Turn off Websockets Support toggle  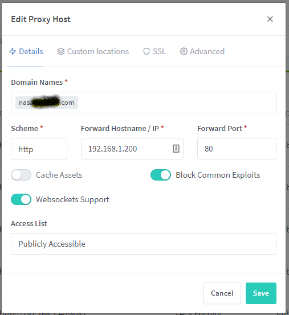[x=21, y=199]
